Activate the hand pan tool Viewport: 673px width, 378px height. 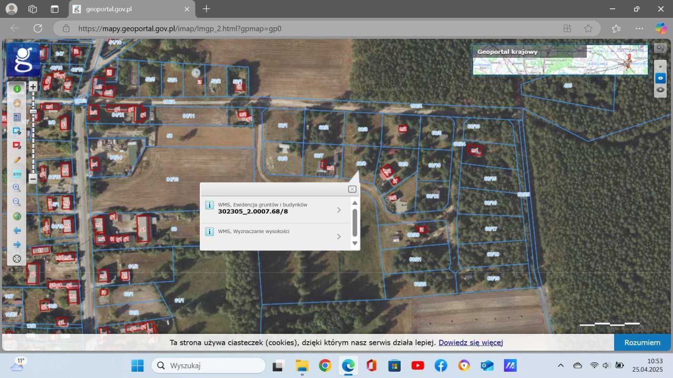[17, 103]
